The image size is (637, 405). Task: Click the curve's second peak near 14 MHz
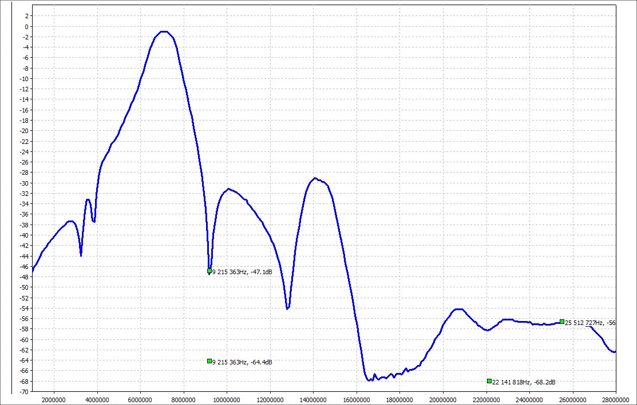[315, 178]
